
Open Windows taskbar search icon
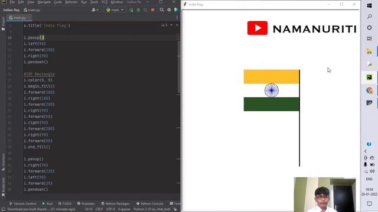(369, 16)
